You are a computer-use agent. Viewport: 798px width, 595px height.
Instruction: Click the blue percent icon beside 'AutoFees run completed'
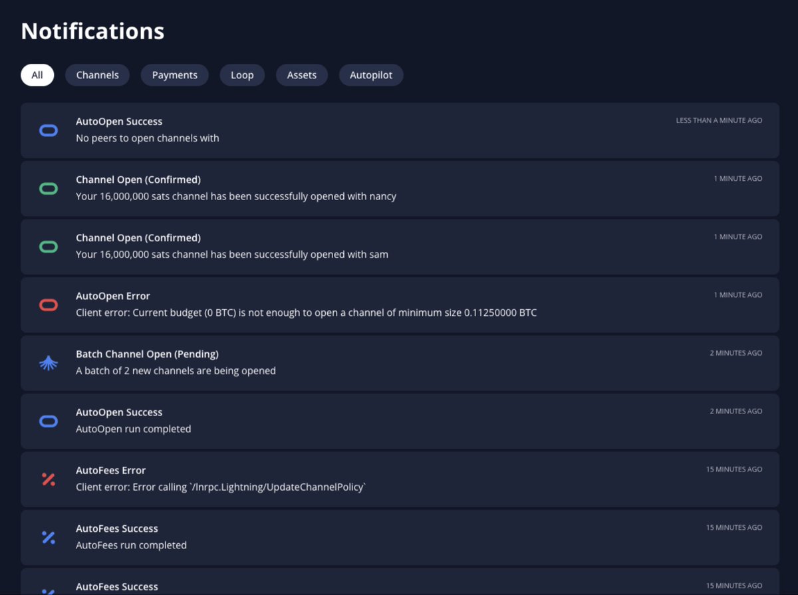coord(49,537)
